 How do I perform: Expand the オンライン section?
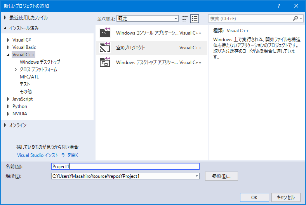5,125
